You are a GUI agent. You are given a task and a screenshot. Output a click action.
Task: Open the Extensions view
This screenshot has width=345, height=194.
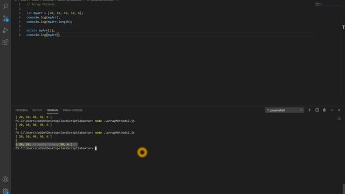pos(5,43)
